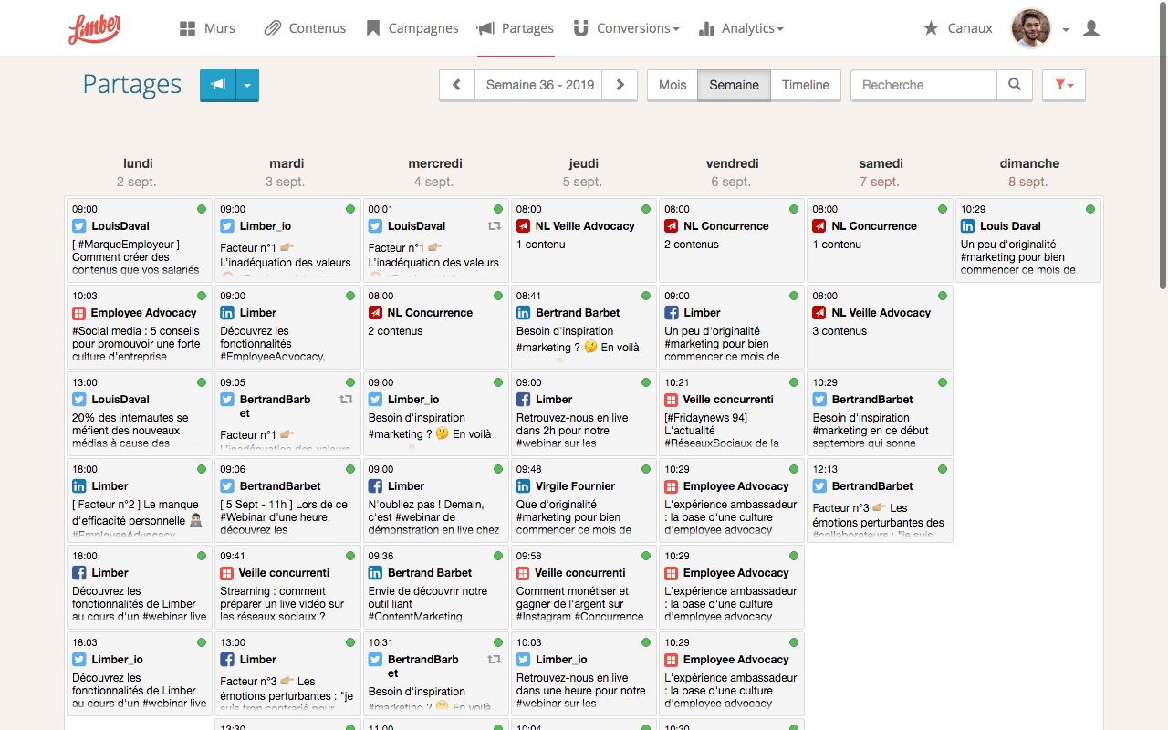The width and height of the screenshot is (1168, 730).
Task: Click retweet icon on mercredi 00:01 LouisDaval
Action: 494,226
